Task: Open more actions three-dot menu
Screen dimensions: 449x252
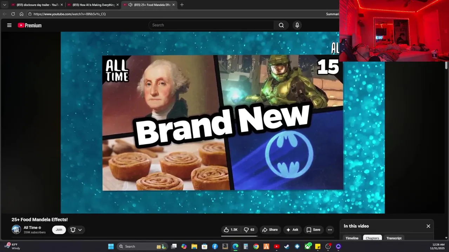Action: pos(330,230)
